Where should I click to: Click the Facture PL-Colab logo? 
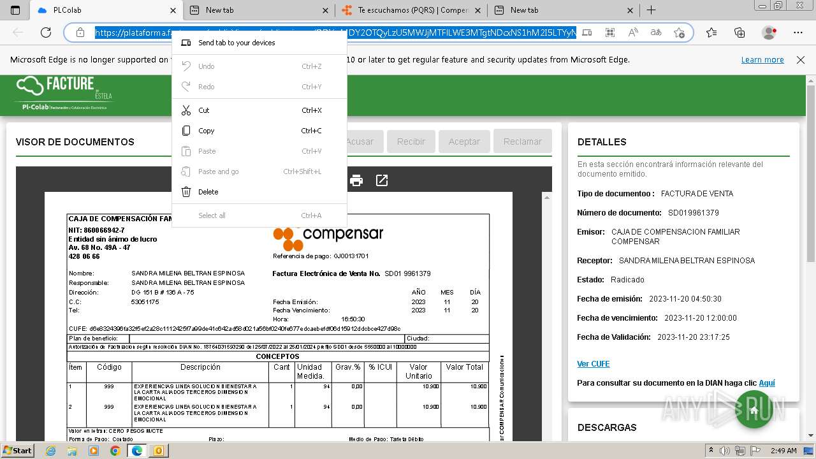tap(64, 94)
